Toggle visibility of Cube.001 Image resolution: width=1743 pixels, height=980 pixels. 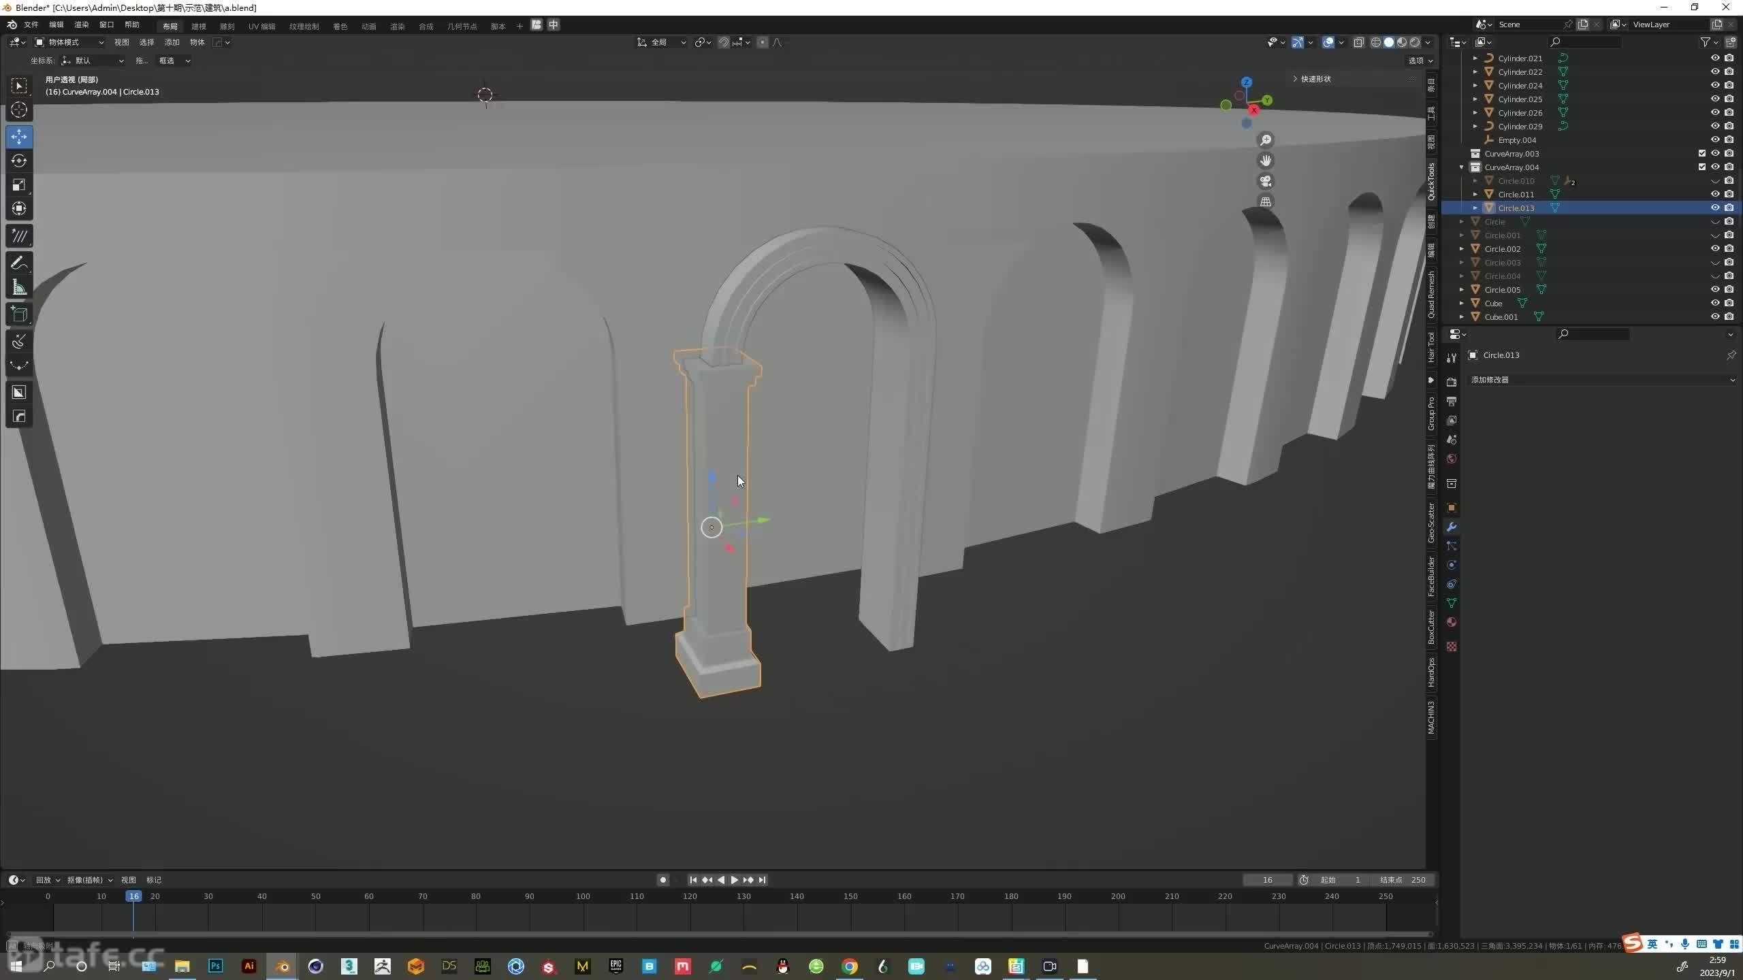(x=1715, y=316)
